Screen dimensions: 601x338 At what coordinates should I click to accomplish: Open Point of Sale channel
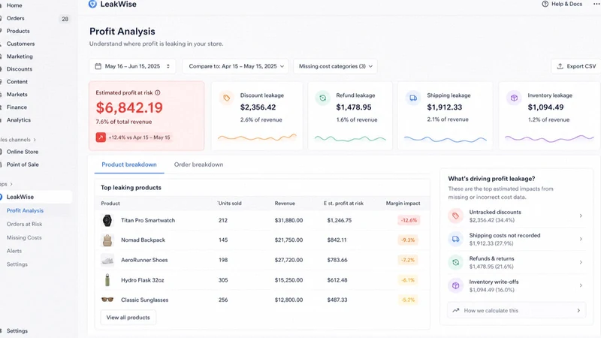point(23,164)
